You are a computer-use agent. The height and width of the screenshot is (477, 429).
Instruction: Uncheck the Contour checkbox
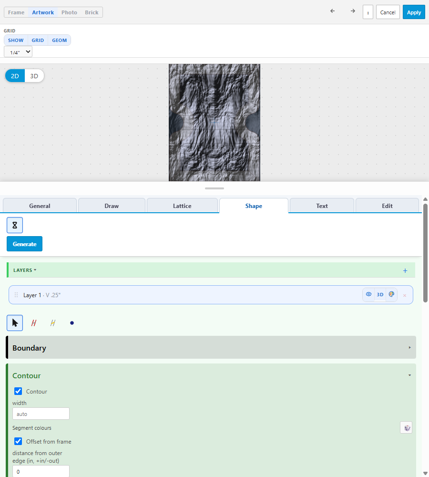point(18,391)
